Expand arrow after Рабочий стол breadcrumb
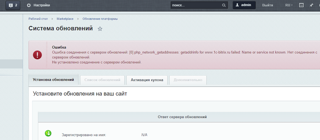 [x=52, y=19]
